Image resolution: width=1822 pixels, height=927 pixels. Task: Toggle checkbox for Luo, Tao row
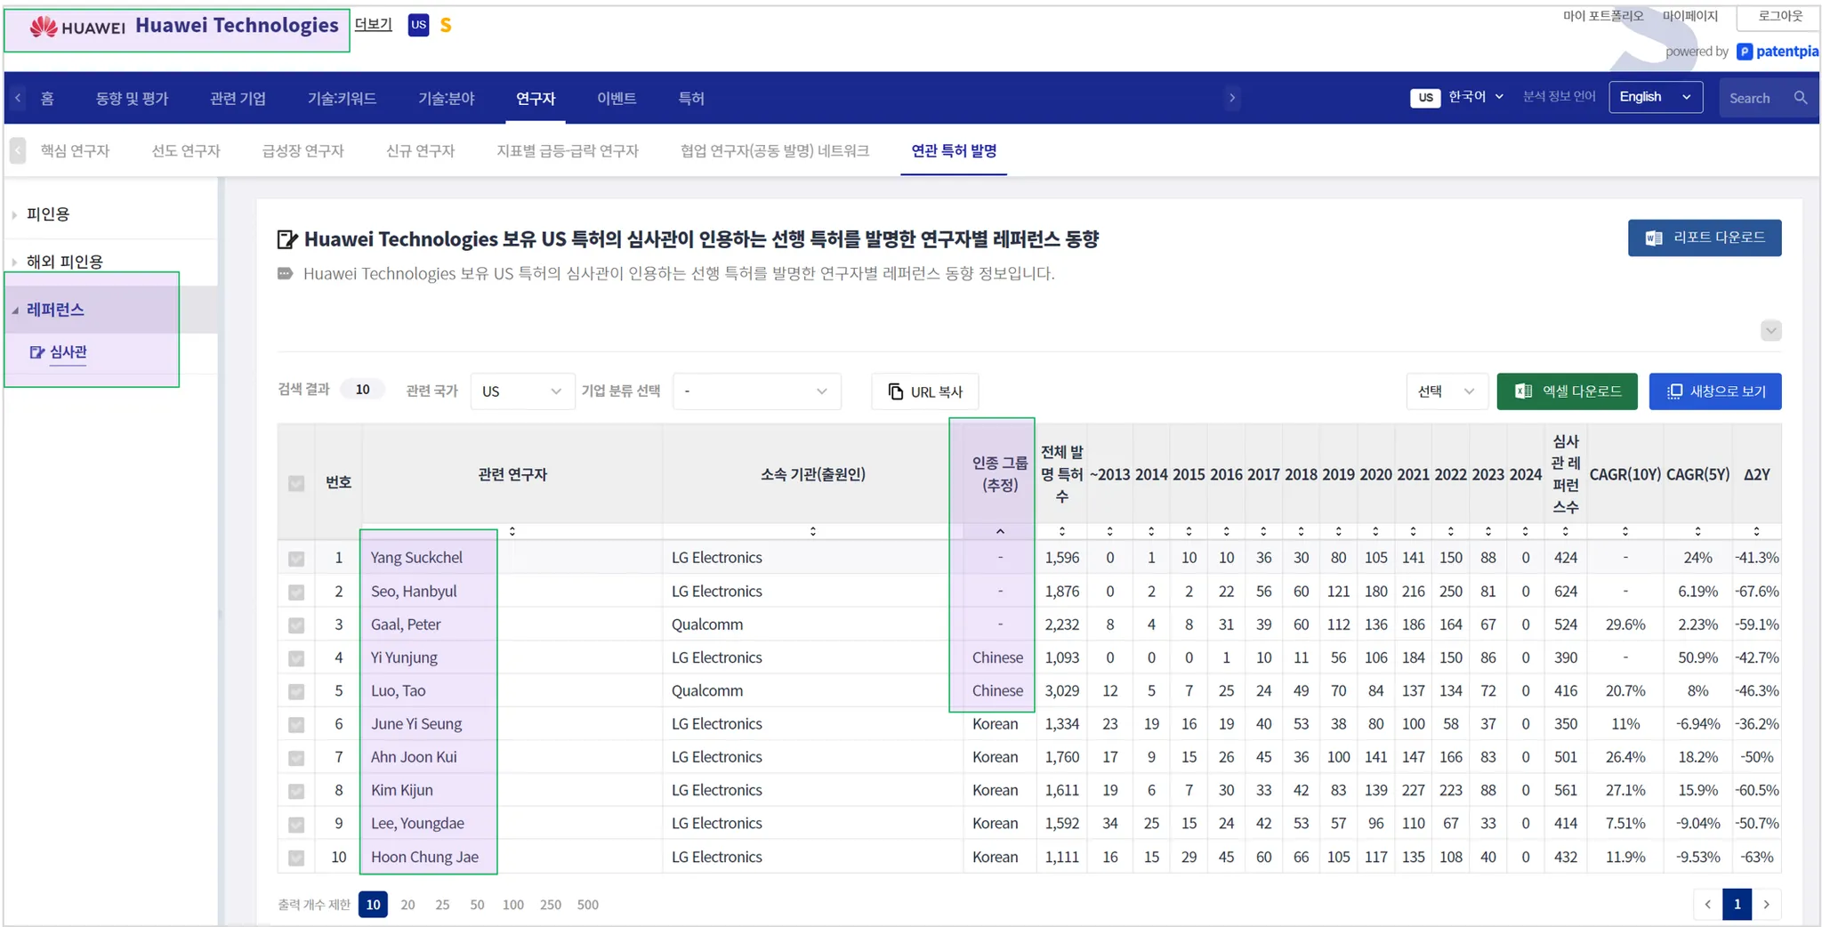click(x=296, y=691)
